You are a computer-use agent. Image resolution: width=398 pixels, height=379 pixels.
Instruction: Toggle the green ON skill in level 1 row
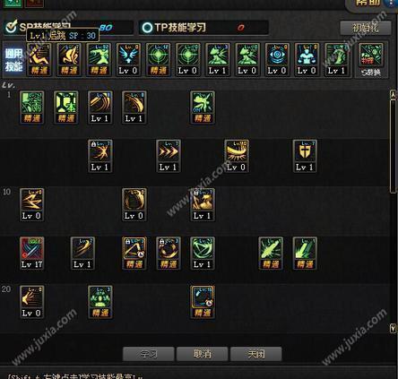coord(203,108)
